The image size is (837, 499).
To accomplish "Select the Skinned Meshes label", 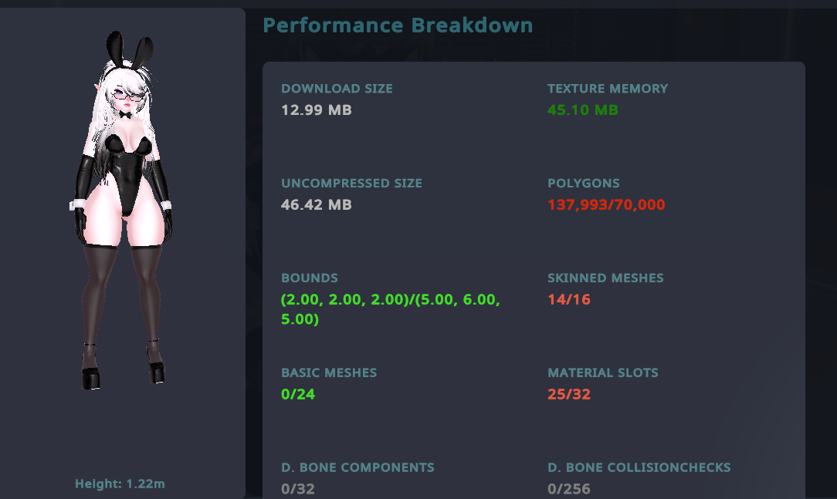I will [605, 278].
